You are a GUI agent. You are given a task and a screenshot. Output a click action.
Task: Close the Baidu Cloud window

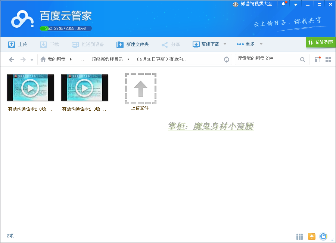click(x=330, y=4)
